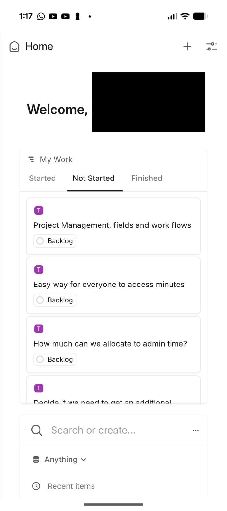Viewport: 227px width, 511px height.
Task: Open 'Easy way for everyone to access minutes'
Action: click(109, 285)
